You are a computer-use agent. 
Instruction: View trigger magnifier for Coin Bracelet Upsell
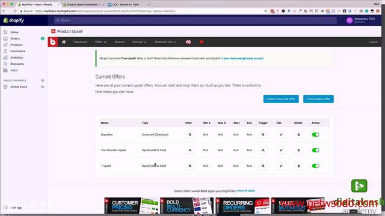coord(263,150)
